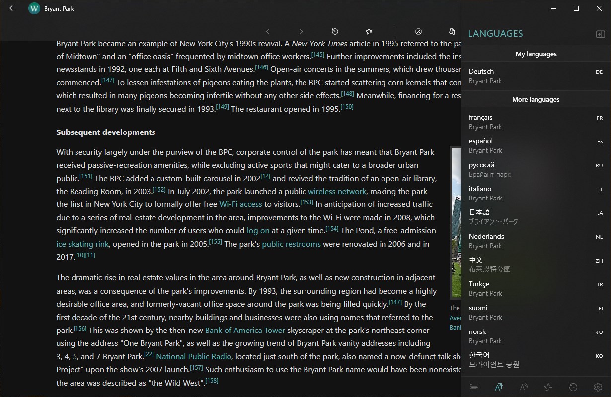Open Bank of America Tower link
Screen dimensions: 611x397
tap(245, 330)
